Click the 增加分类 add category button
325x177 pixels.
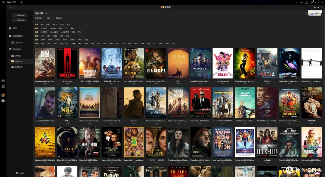pyautogui.click(x=20, y=20)
